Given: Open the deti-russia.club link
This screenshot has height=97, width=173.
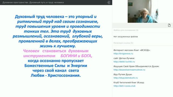Looking at the screenshot, I should click(124, 86).
